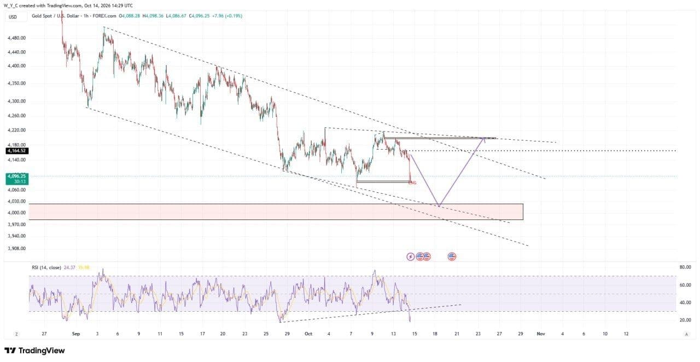The image size is (700, 362).
Task: Click the purple lightning event icon
Action: (411, 256)
